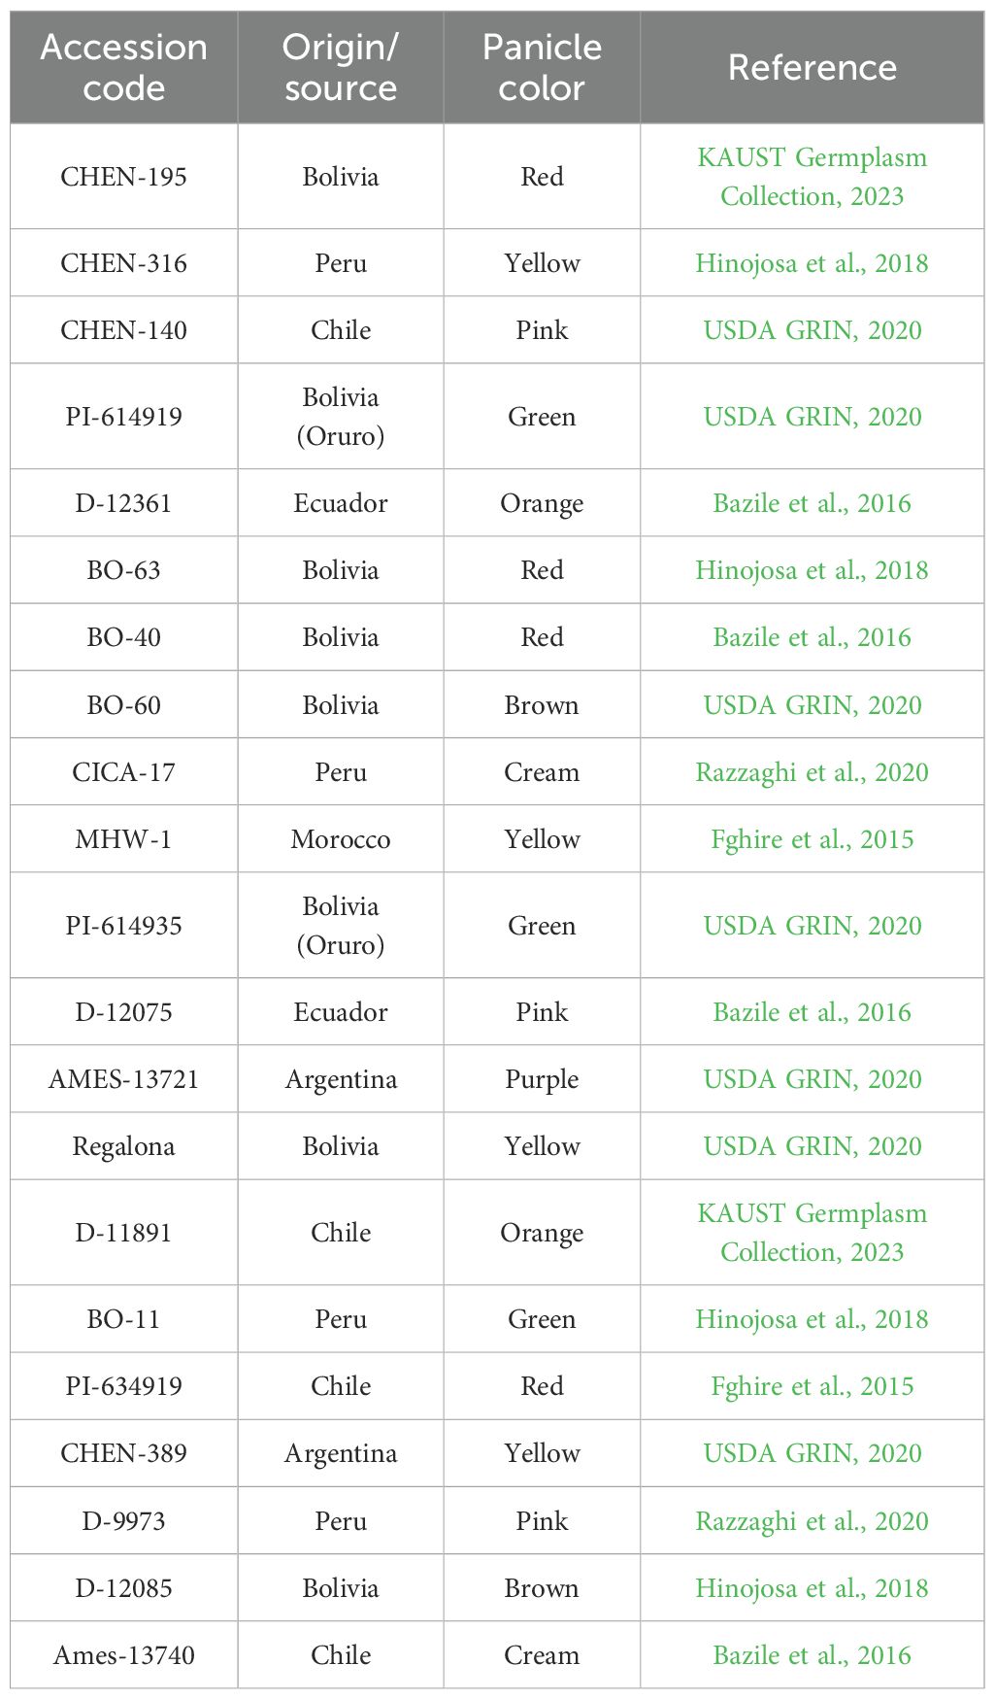This screenshot has width=995, height=1699.
Task: Select the Purple panicle color cell
Action: coord(542,1079)
